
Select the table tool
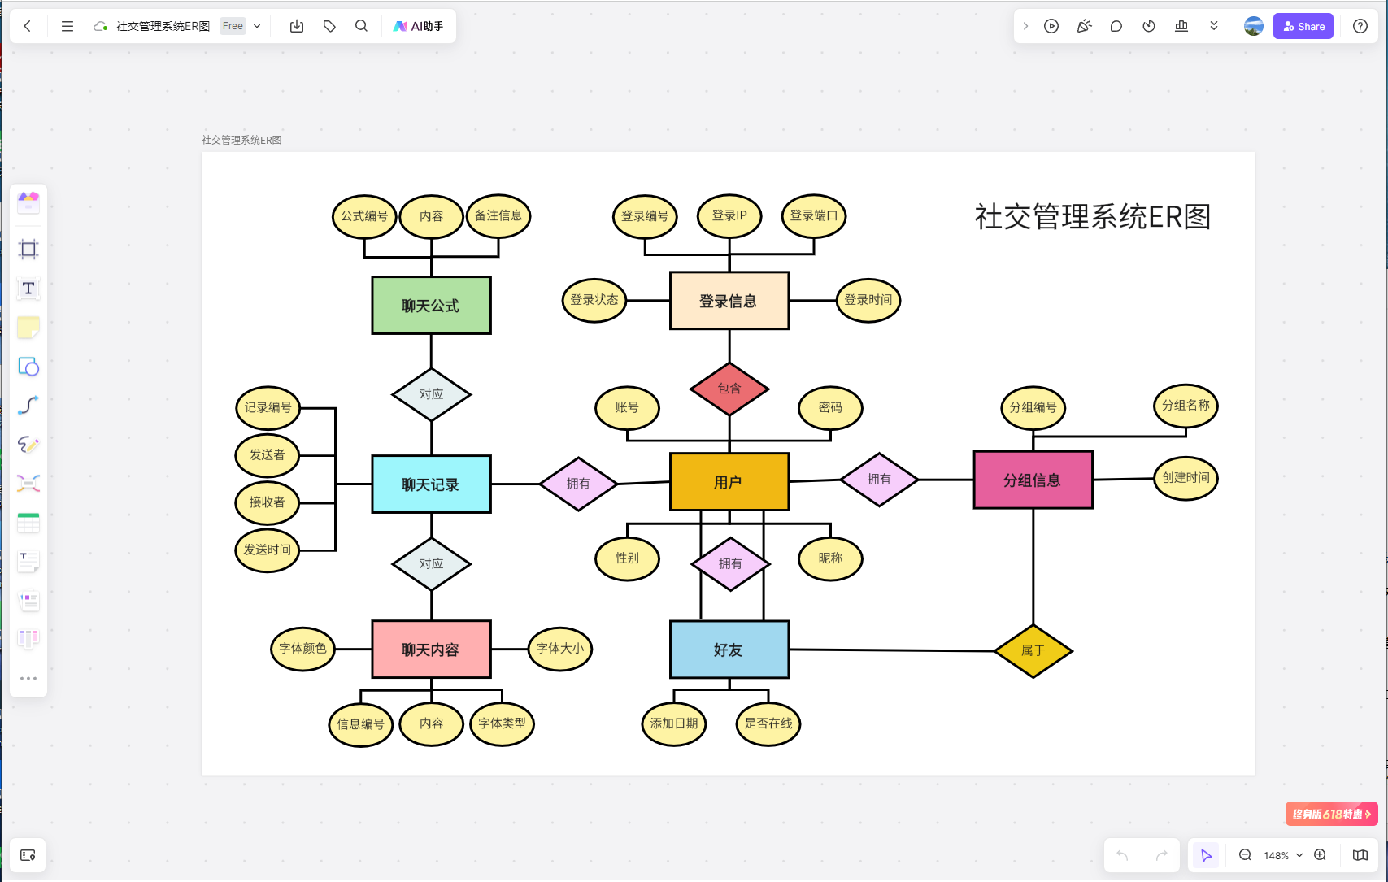[28, 523]
